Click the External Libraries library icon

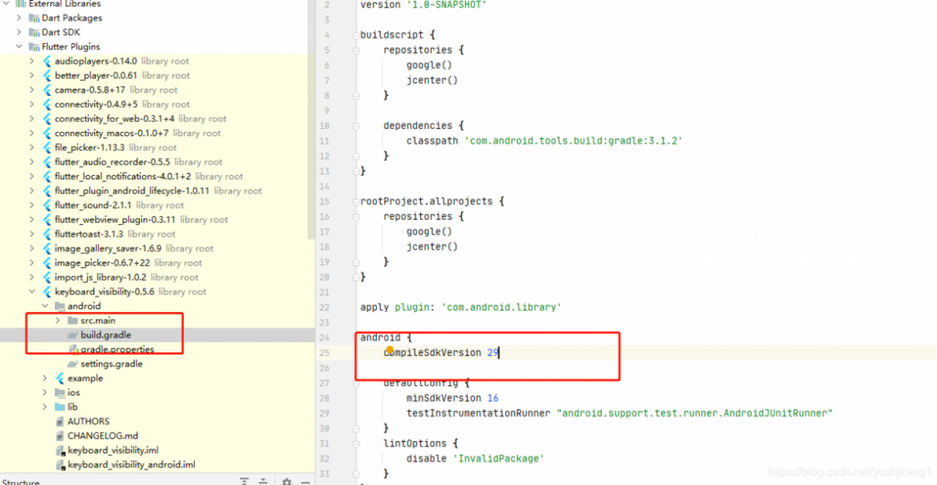[x=20, y=4]
